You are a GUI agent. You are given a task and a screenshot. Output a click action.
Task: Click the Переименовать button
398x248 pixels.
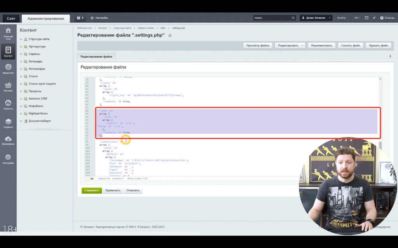pos(321,46)
